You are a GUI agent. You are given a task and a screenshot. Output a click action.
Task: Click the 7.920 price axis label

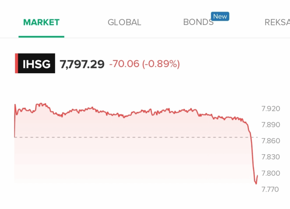point(271,109)
